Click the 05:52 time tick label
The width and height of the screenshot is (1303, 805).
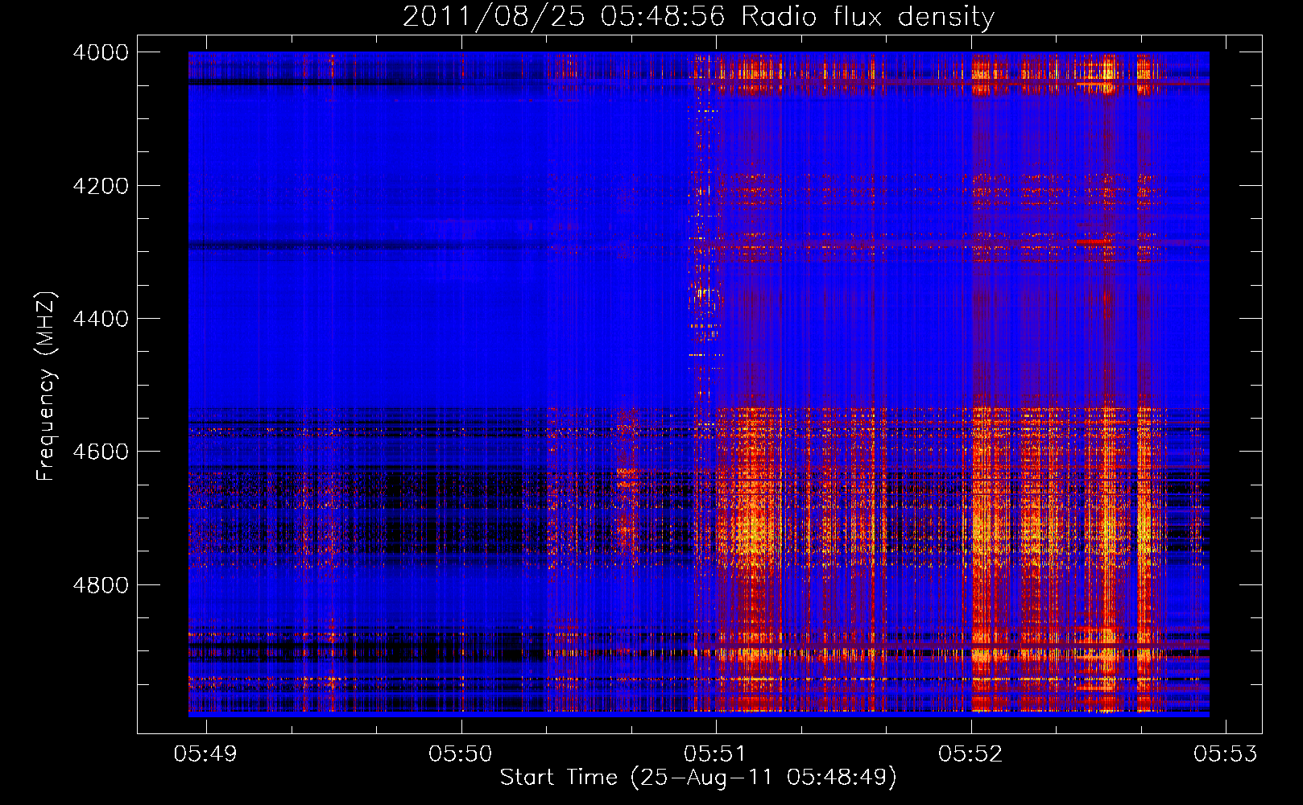point(971,753)
